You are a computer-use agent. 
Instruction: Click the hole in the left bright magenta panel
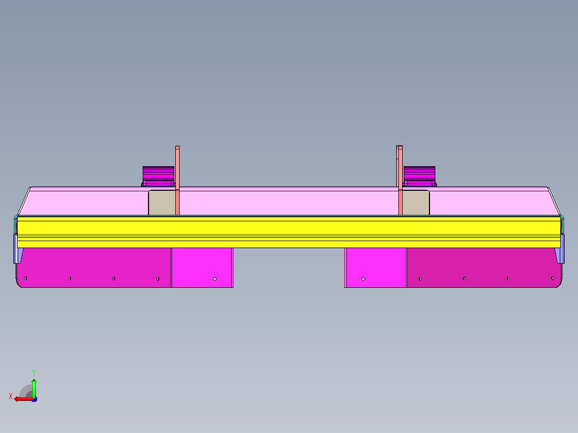pyautogui.click(x=215, y=279)
